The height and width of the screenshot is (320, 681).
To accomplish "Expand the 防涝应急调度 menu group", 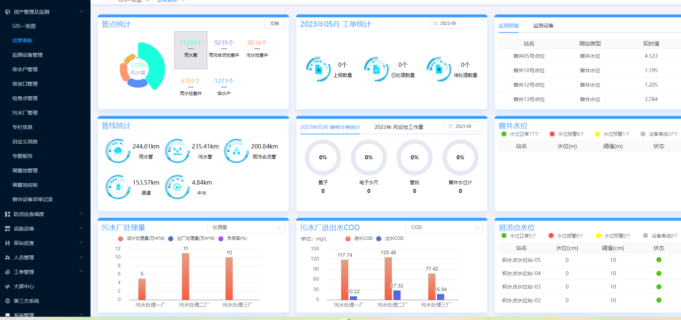I will (x=81, y=214).
